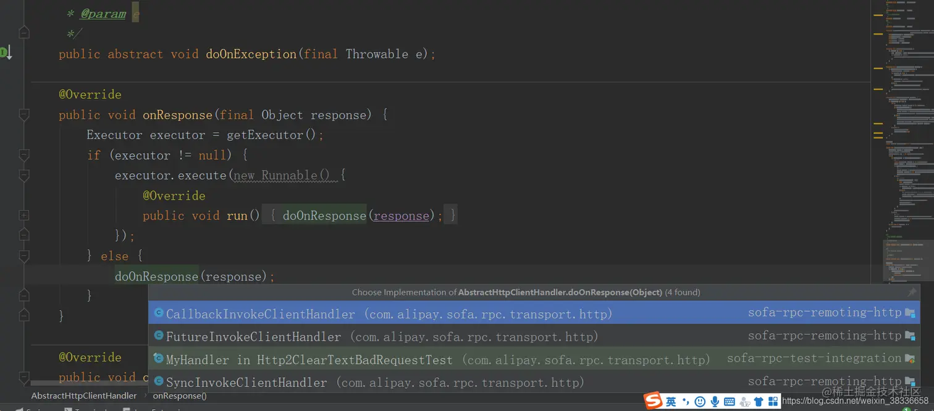Click the module folder icon in the FutureInvokeClientHandler row
Screen dimensions: 934x411
click(x=910, y=336)
